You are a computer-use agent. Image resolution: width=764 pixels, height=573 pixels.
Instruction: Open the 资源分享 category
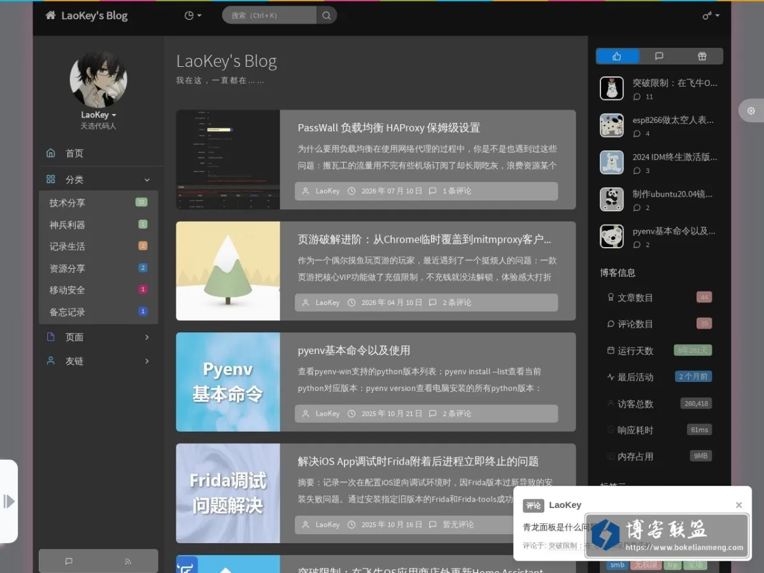click(x=98, y=268)
